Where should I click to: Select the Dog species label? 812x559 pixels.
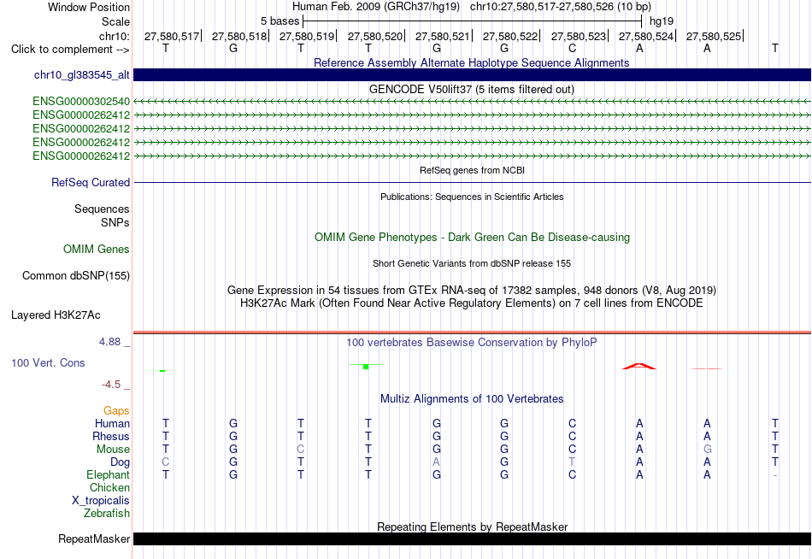tap(120, 462)
